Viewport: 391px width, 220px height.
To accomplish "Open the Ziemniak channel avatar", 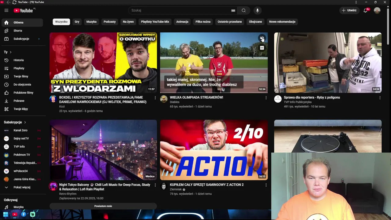I will (164, 186).
